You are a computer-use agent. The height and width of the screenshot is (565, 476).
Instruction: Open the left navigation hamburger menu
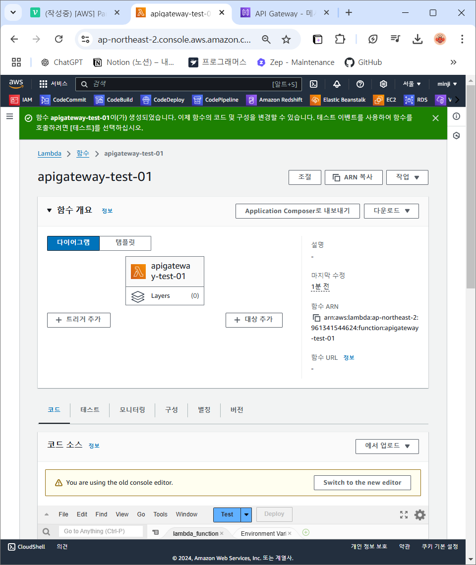pos(10,116)
